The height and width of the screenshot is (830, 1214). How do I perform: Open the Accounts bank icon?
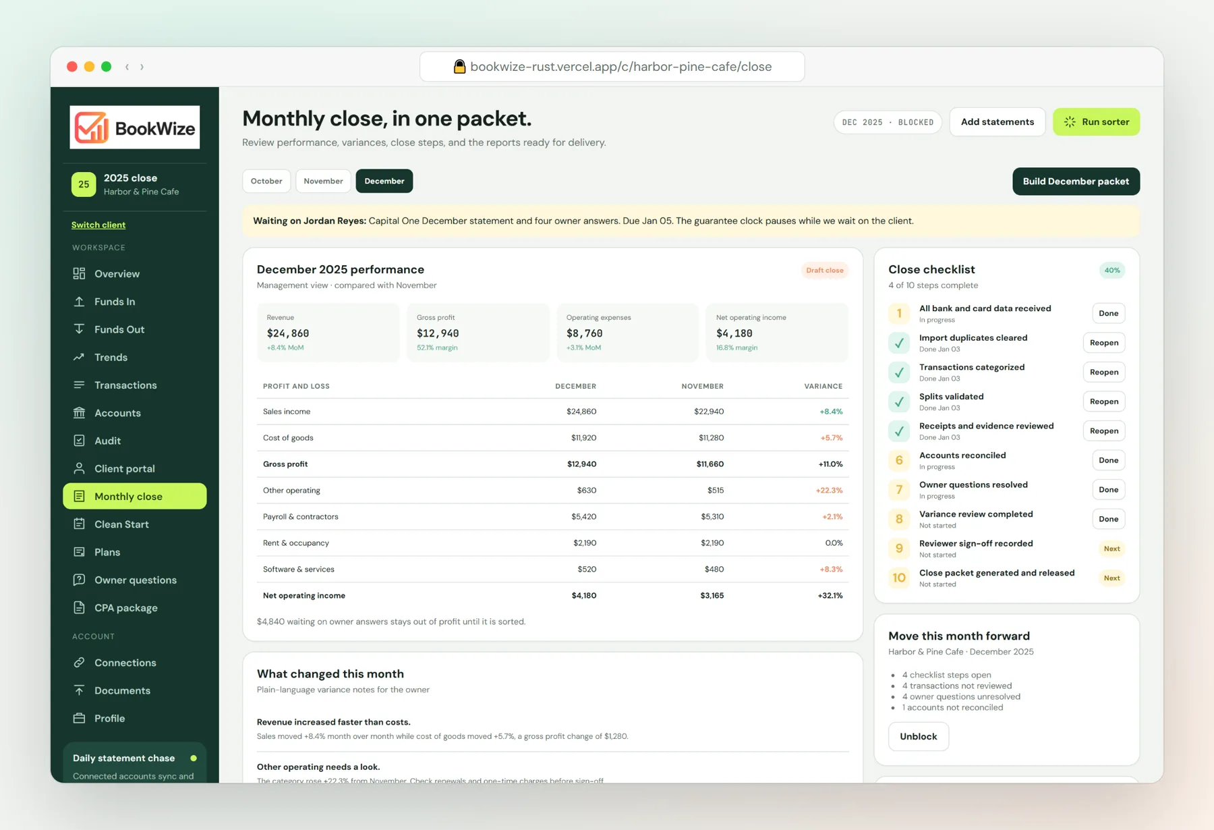point(79,412)
